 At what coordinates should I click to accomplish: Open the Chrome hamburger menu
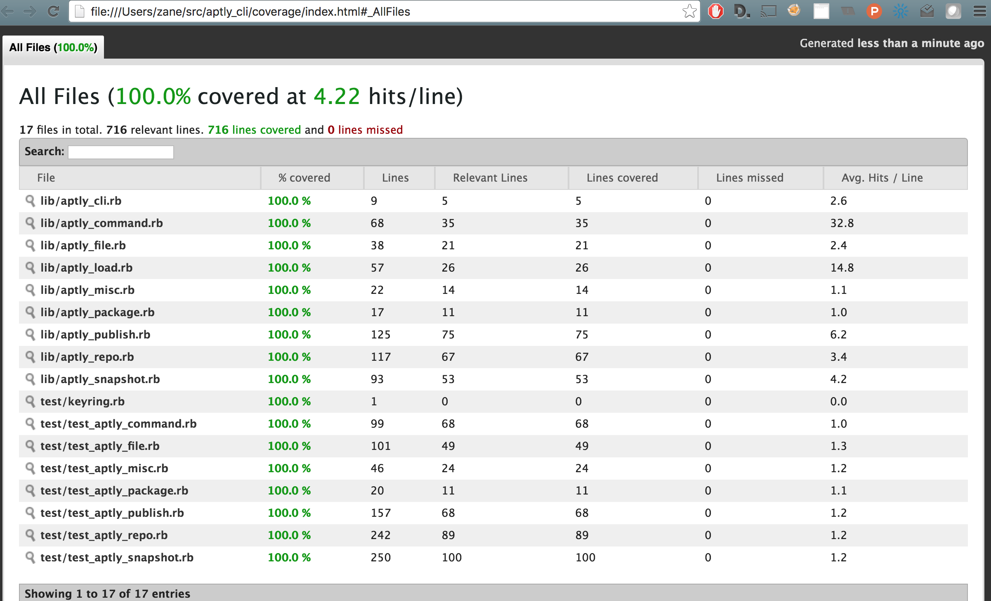click(980, 11)
